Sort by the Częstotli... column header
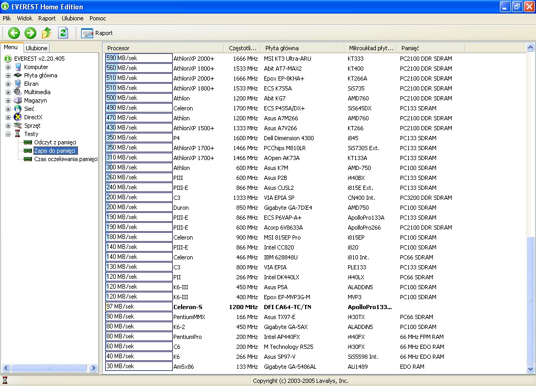 click(x=242, y=48)
